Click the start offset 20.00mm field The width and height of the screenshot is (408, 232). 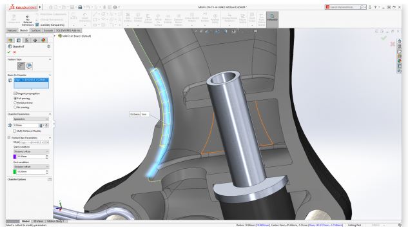[31, 157]
